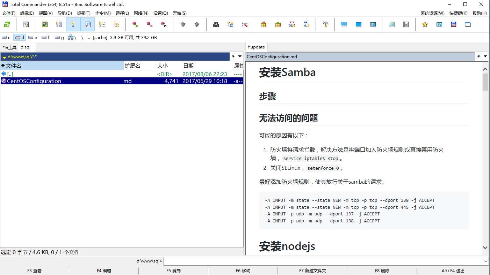This screenshot has width=490, height=275.
Task: Go to parent directory double-dot button
Action: [x=89, y=37]
